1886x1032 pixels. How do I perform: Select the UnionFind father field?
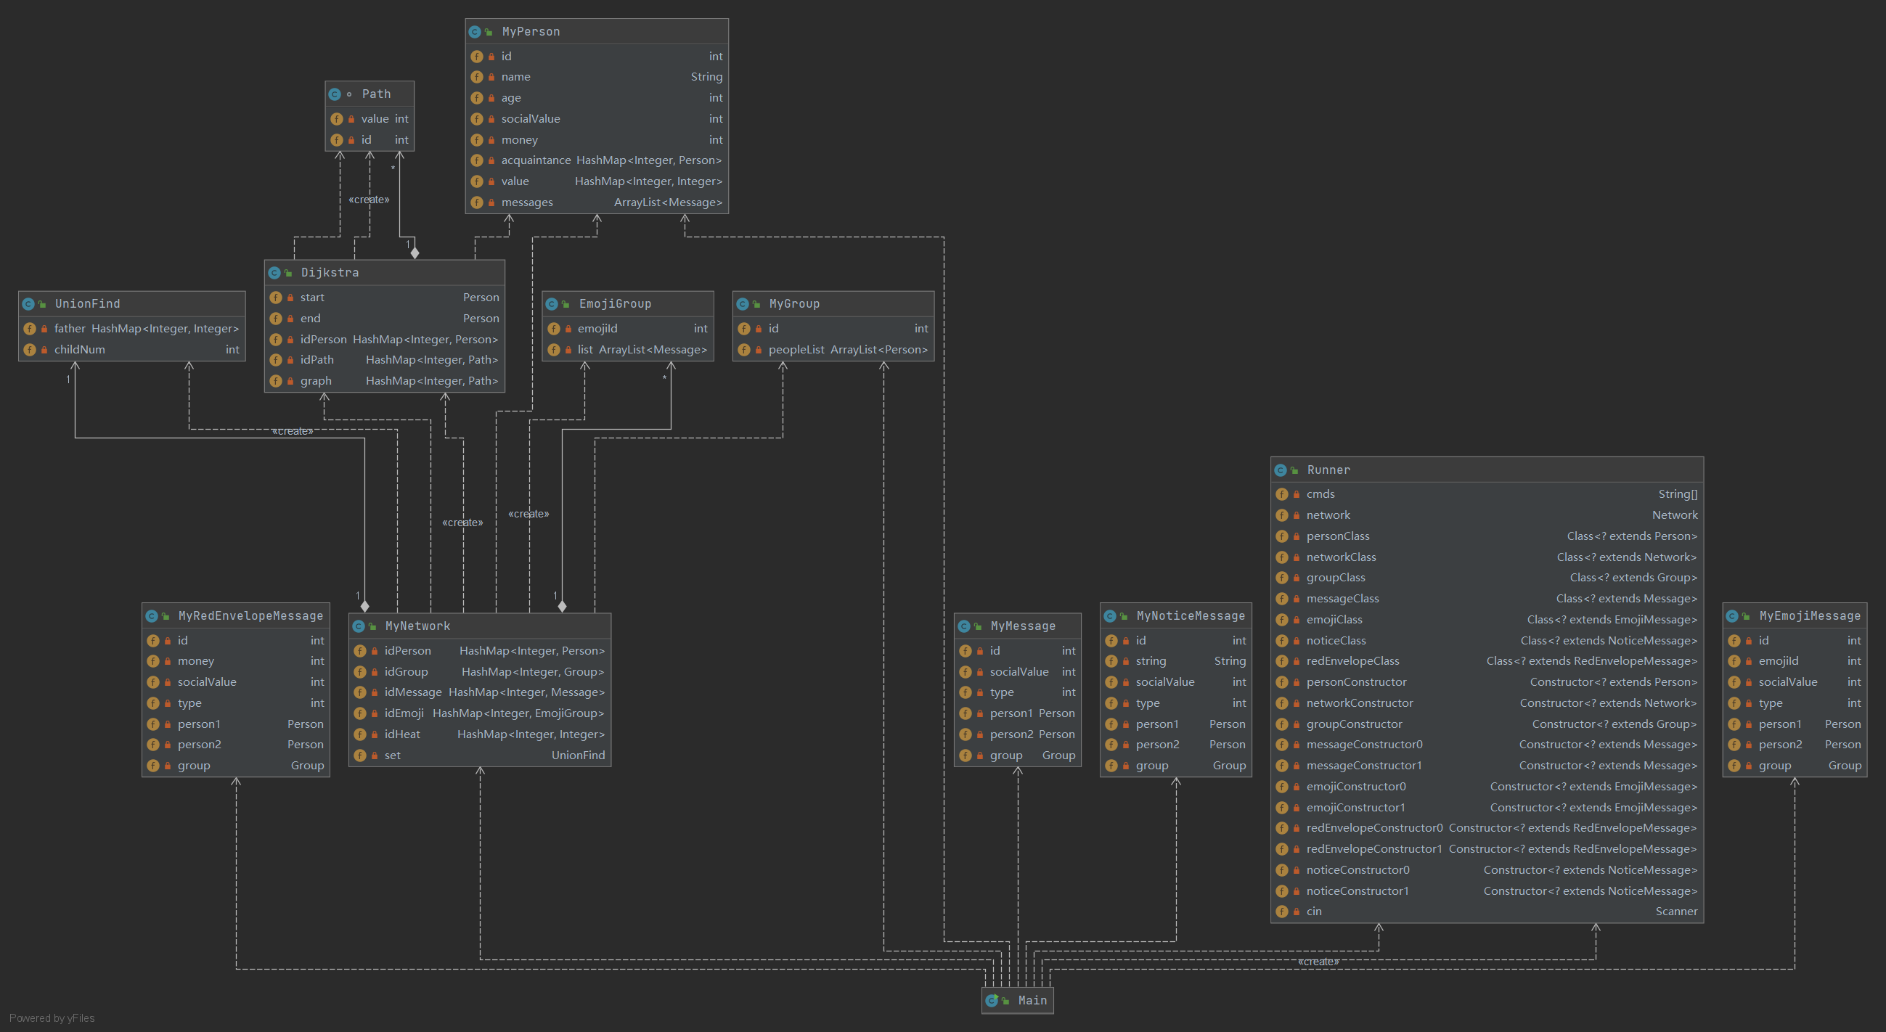pyautogui.click(x=132, y=329)
